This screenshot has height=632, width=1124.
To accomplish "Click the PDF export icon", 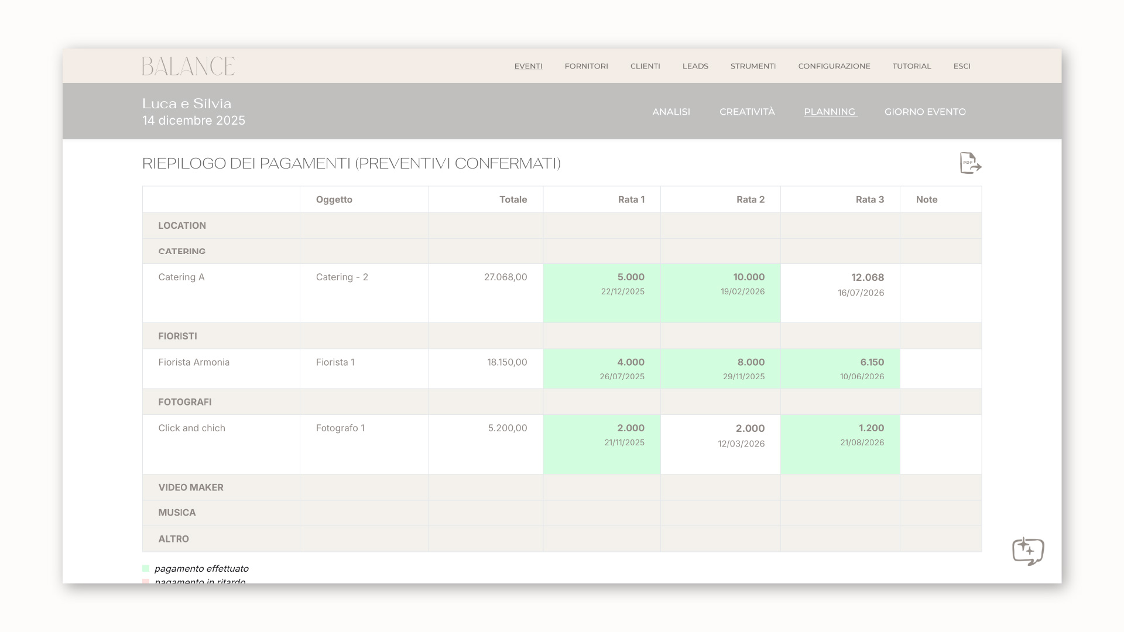I will click(970, 163).
